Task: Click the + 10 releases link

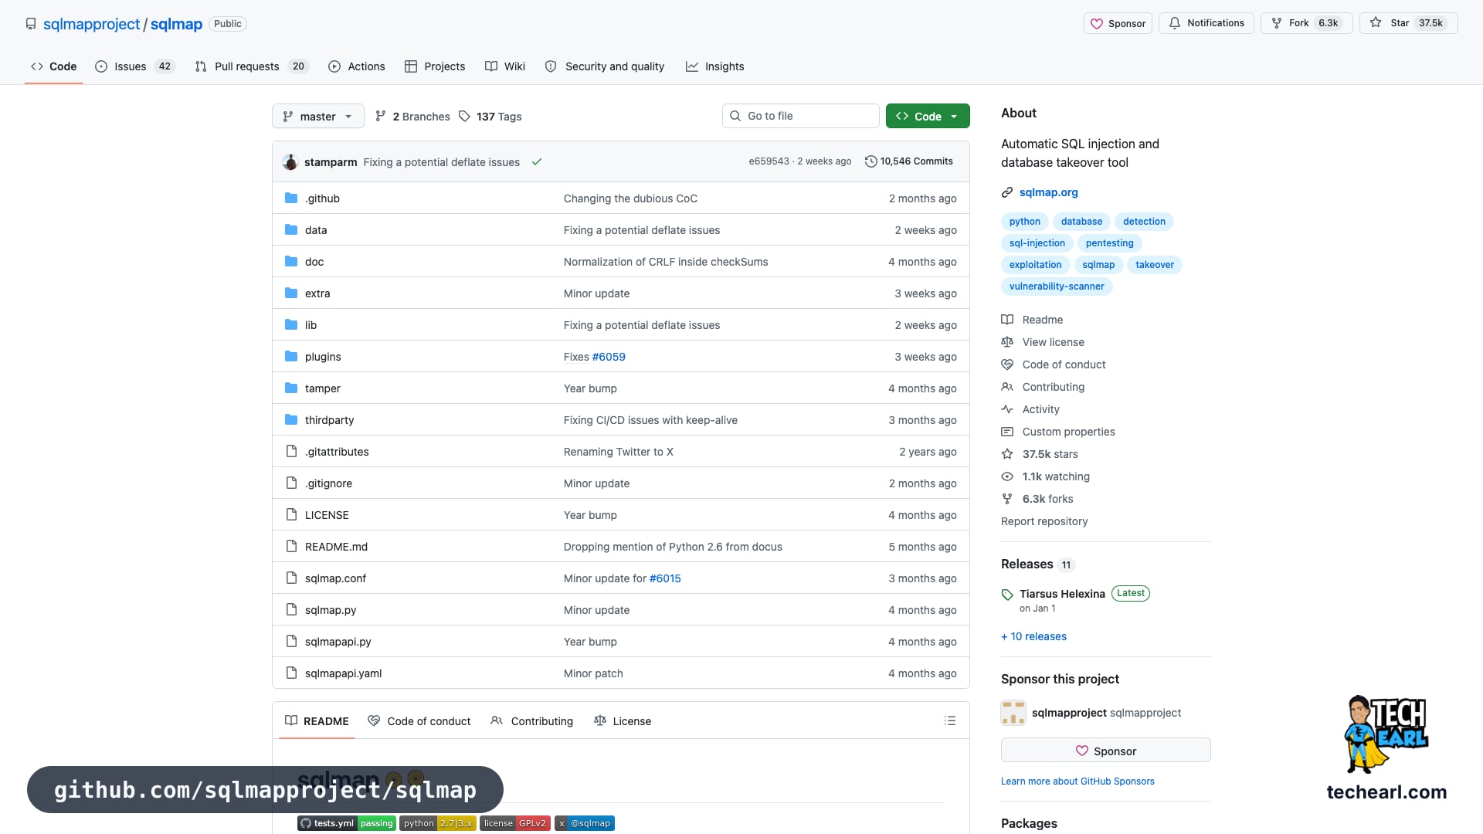Action: click(1033, 636)
